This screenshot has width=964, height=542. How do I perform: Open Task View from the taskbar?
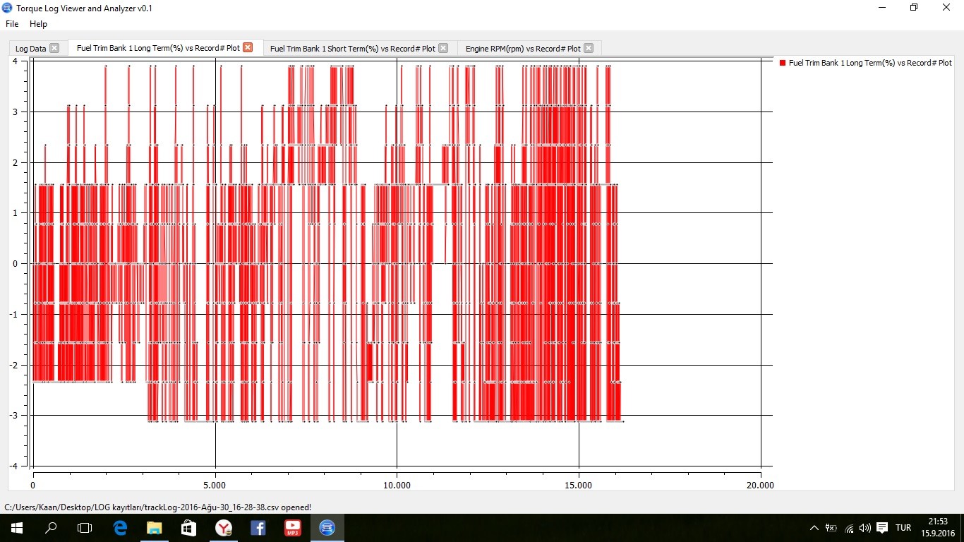(85, 528)
